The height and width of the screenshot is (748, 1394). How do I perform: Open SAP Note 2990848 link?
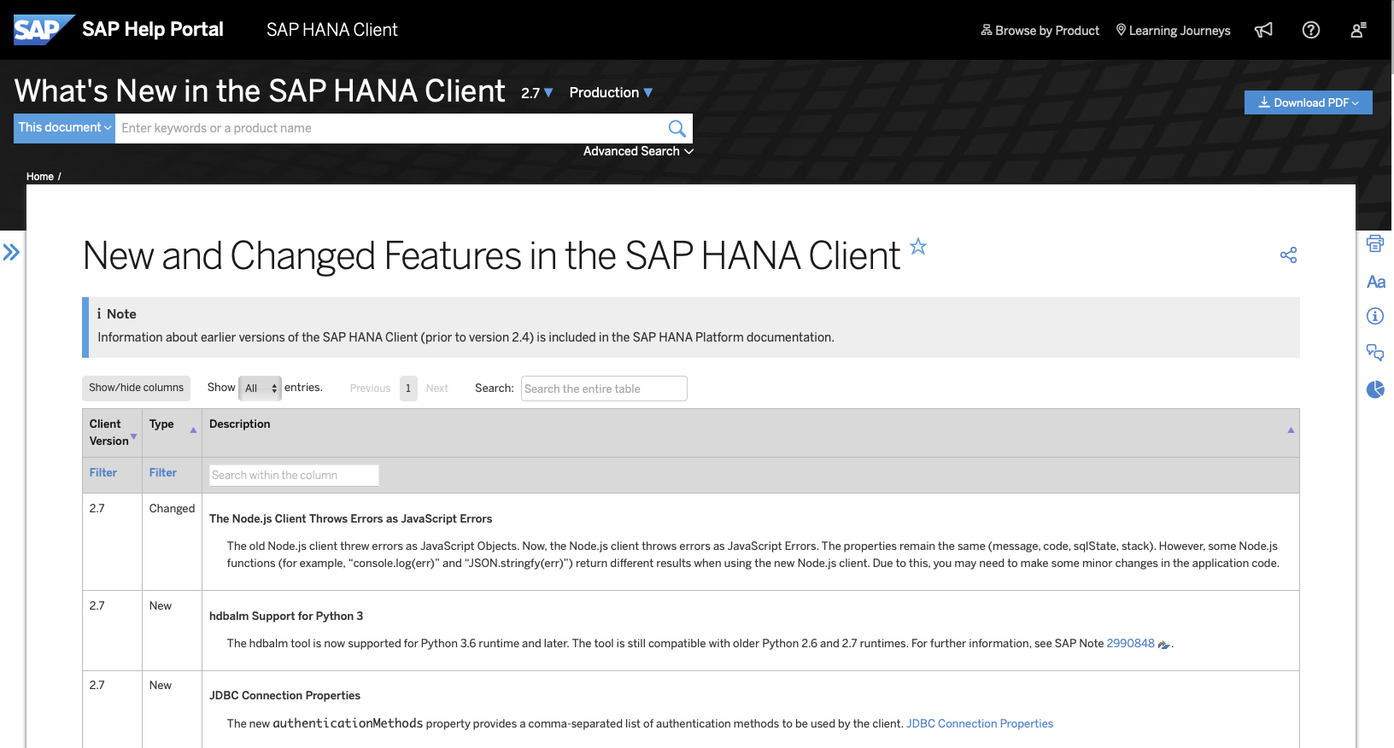[1130, 644]
